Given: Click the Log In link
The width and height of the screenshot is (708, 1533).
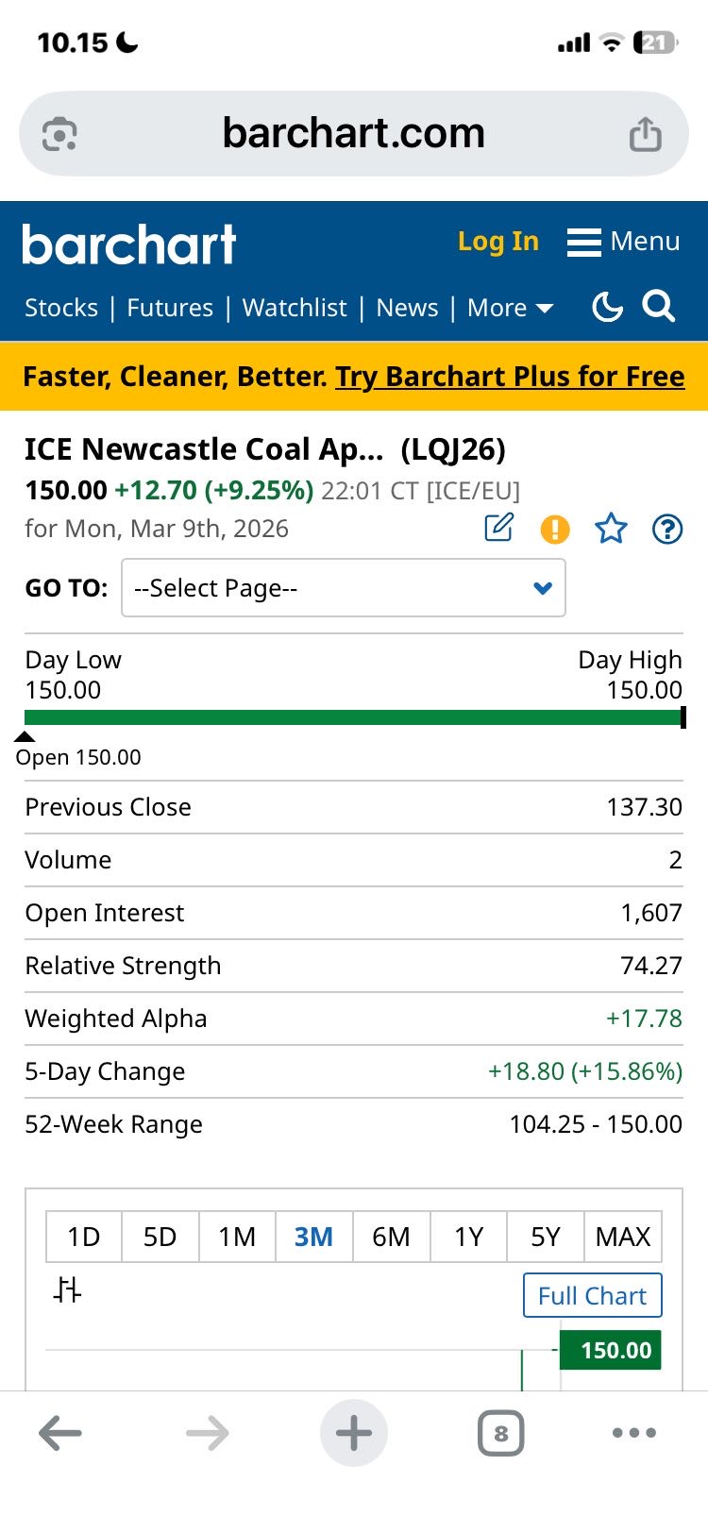Looking at the screenshot, I should pyautogui.click(x=498, y=242).
